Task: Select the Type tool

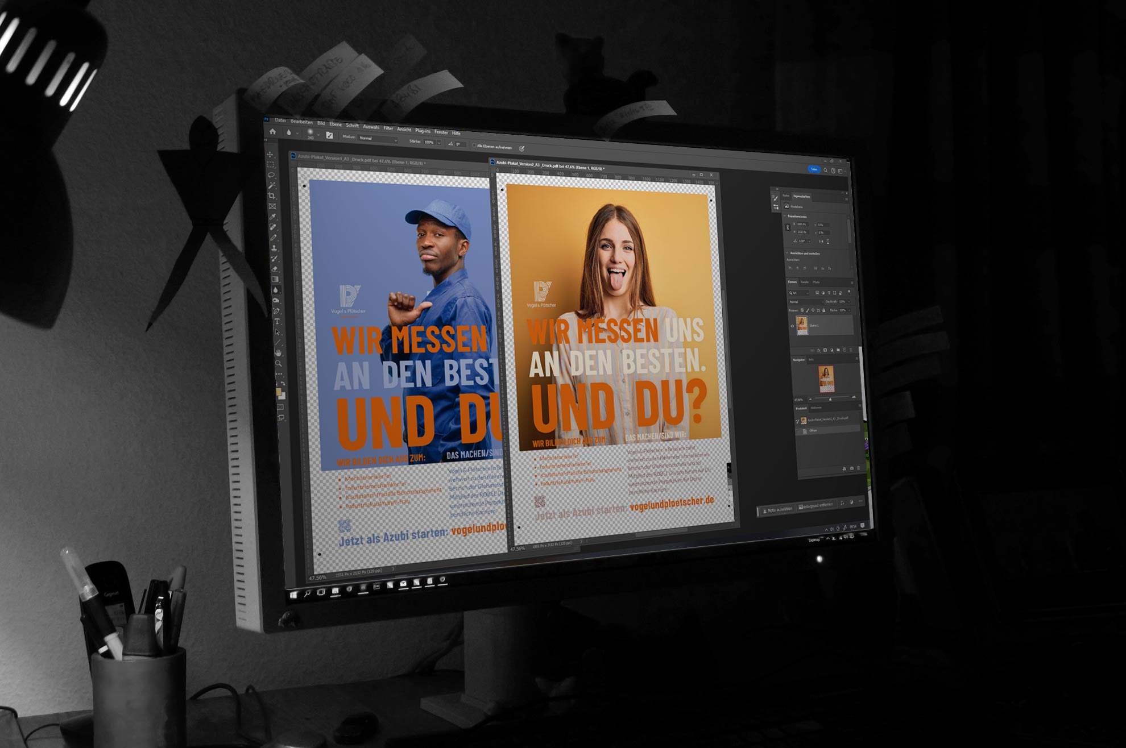Action: point(278,322)
